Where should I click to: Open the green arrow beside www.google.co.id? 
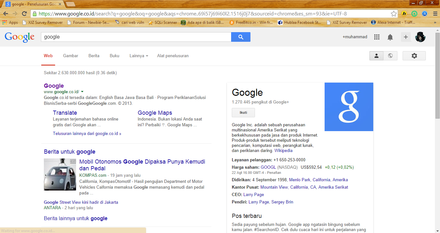(x=82, y=92)
